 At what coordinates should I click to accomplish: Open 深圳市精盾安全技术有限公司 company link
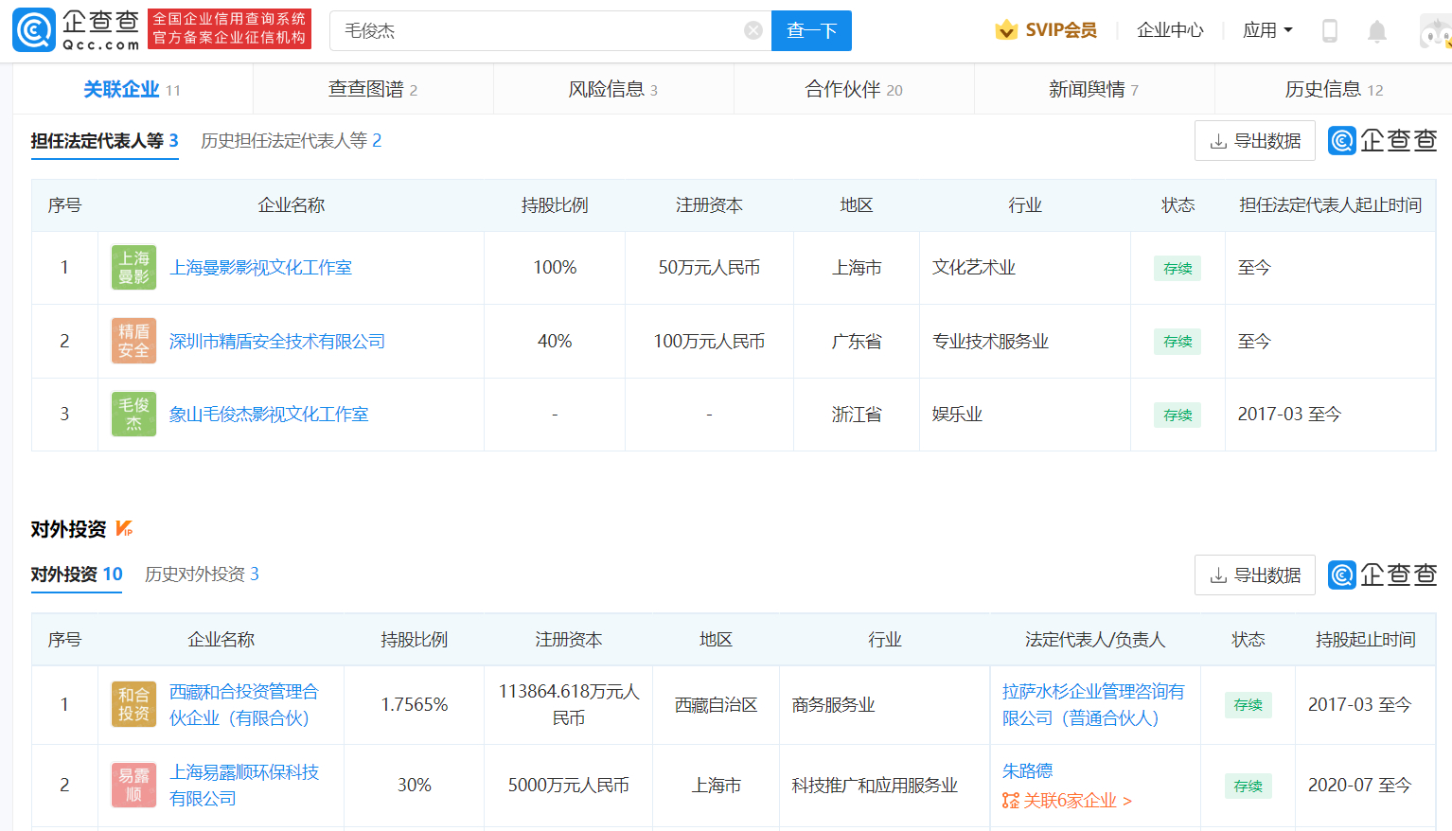pos(277,341)
